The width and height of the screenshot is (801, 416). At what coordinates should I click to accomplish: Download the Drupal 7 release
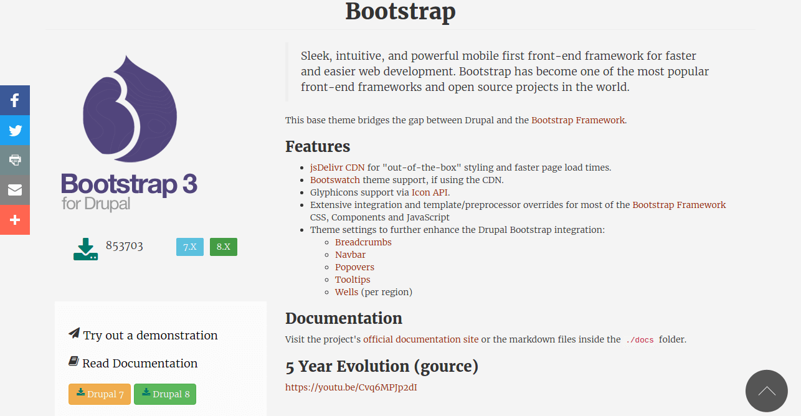pos(100,394)
